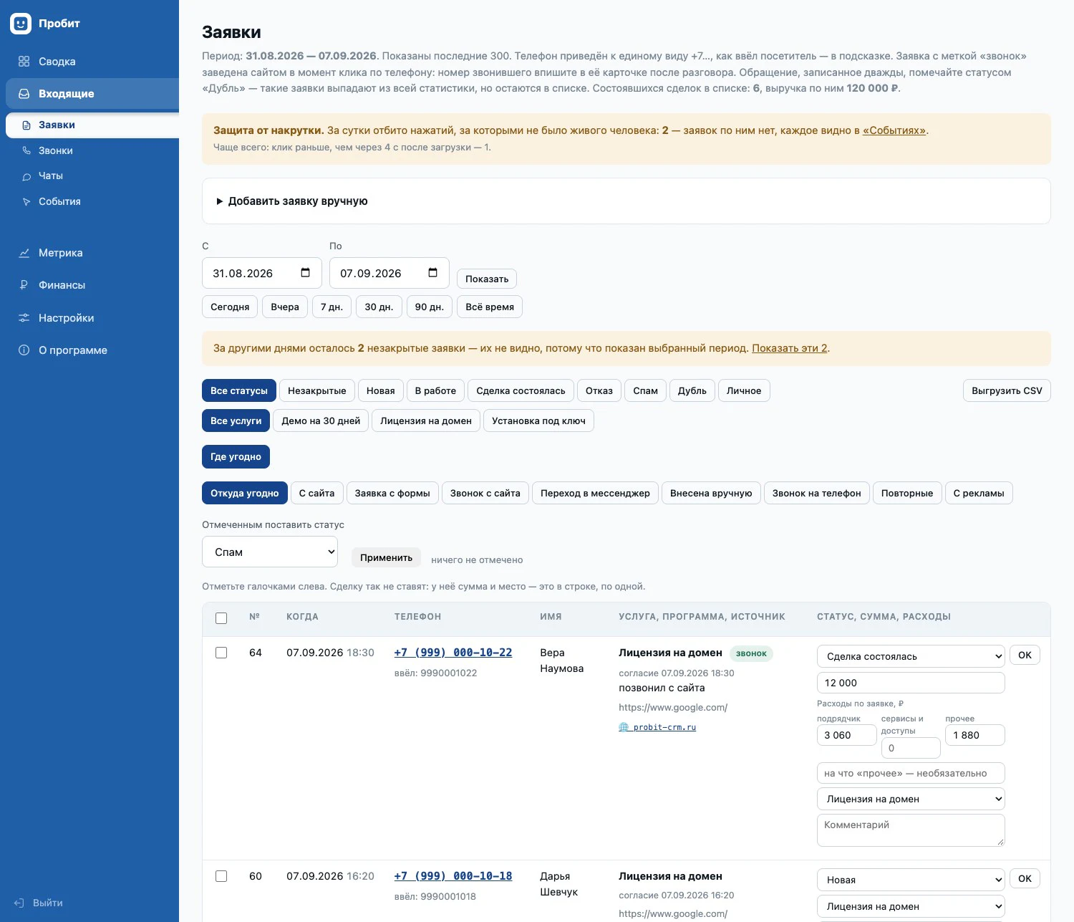
Task: Click the Входящие inbox icon
Action: pyautogui.click(x=24, y=94)
